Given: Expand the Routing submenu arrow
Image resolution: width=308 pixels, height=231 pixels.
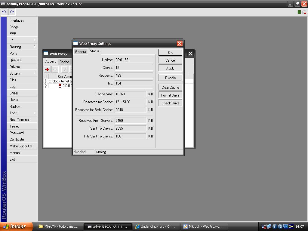Looking at the screenshot, I should click(34, 47).
